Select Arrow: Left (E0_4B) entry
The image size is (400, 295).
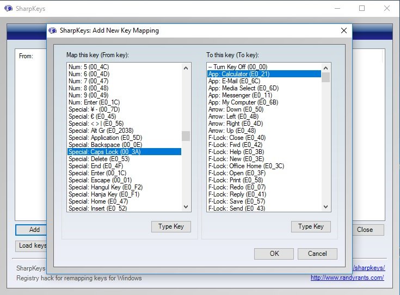coord(264,116)
